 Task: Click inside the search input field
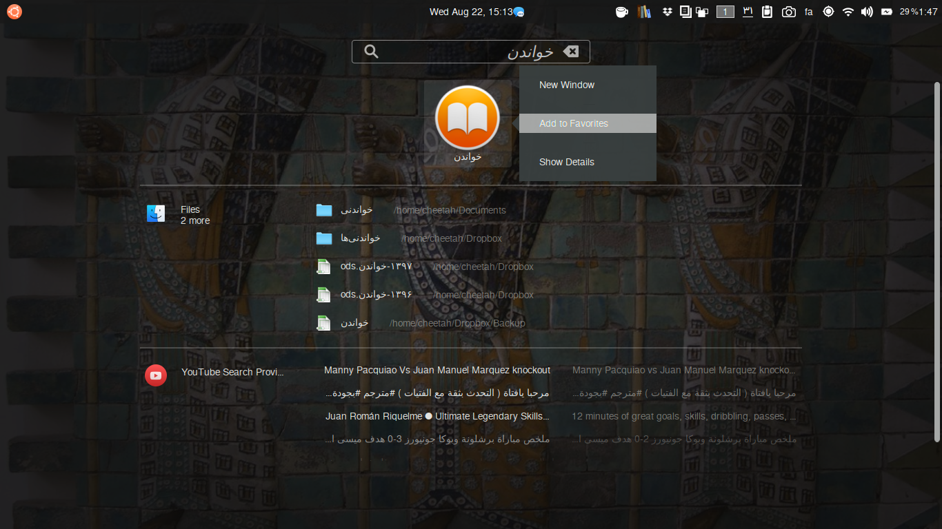coord(455,52)
